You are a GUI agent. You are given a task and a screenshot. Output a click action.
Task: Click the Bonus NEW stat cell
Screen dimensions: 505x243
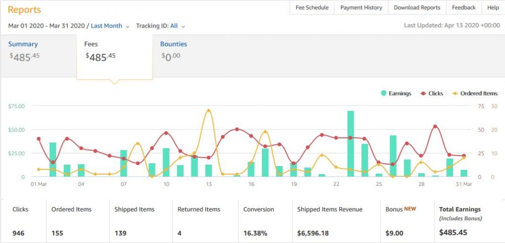[406, 221]
